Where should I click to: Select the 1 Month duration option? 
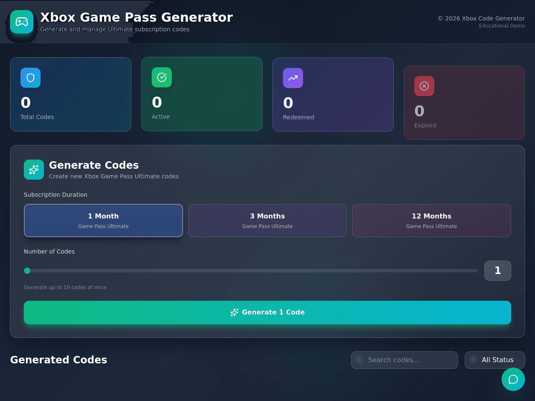(103, 221)
